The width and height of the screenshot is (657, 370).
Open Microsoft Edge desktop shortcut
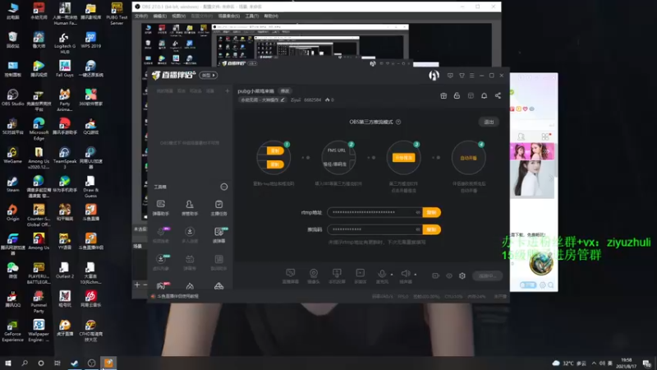pyautogui.click(x=39, y=128)
